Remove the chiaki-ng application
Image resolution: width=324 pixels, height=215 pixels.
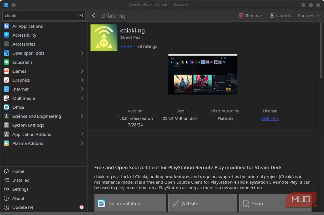coord(250,16)
